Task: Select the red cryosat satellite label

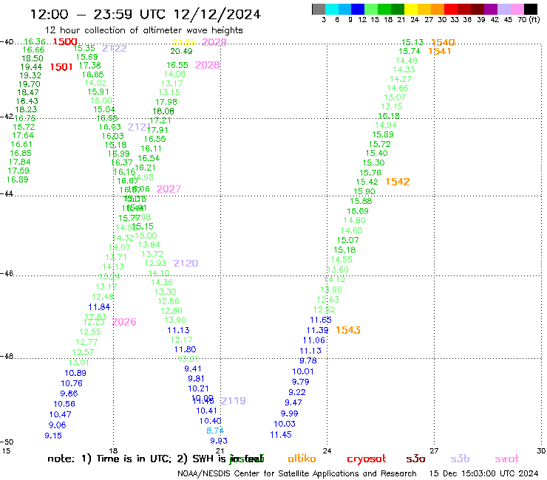Action: tap(367, 459)
